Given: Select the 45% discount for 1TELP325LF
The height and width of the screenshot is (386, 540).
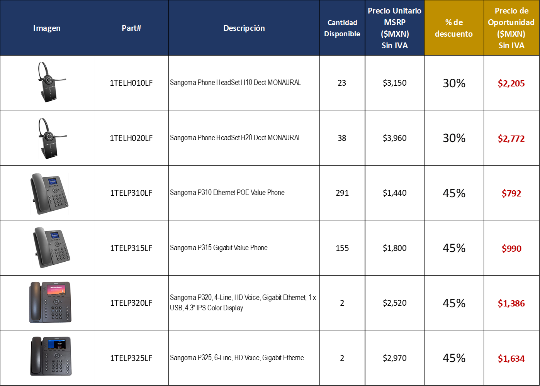Looking at the screenshot, I should 454,358.
